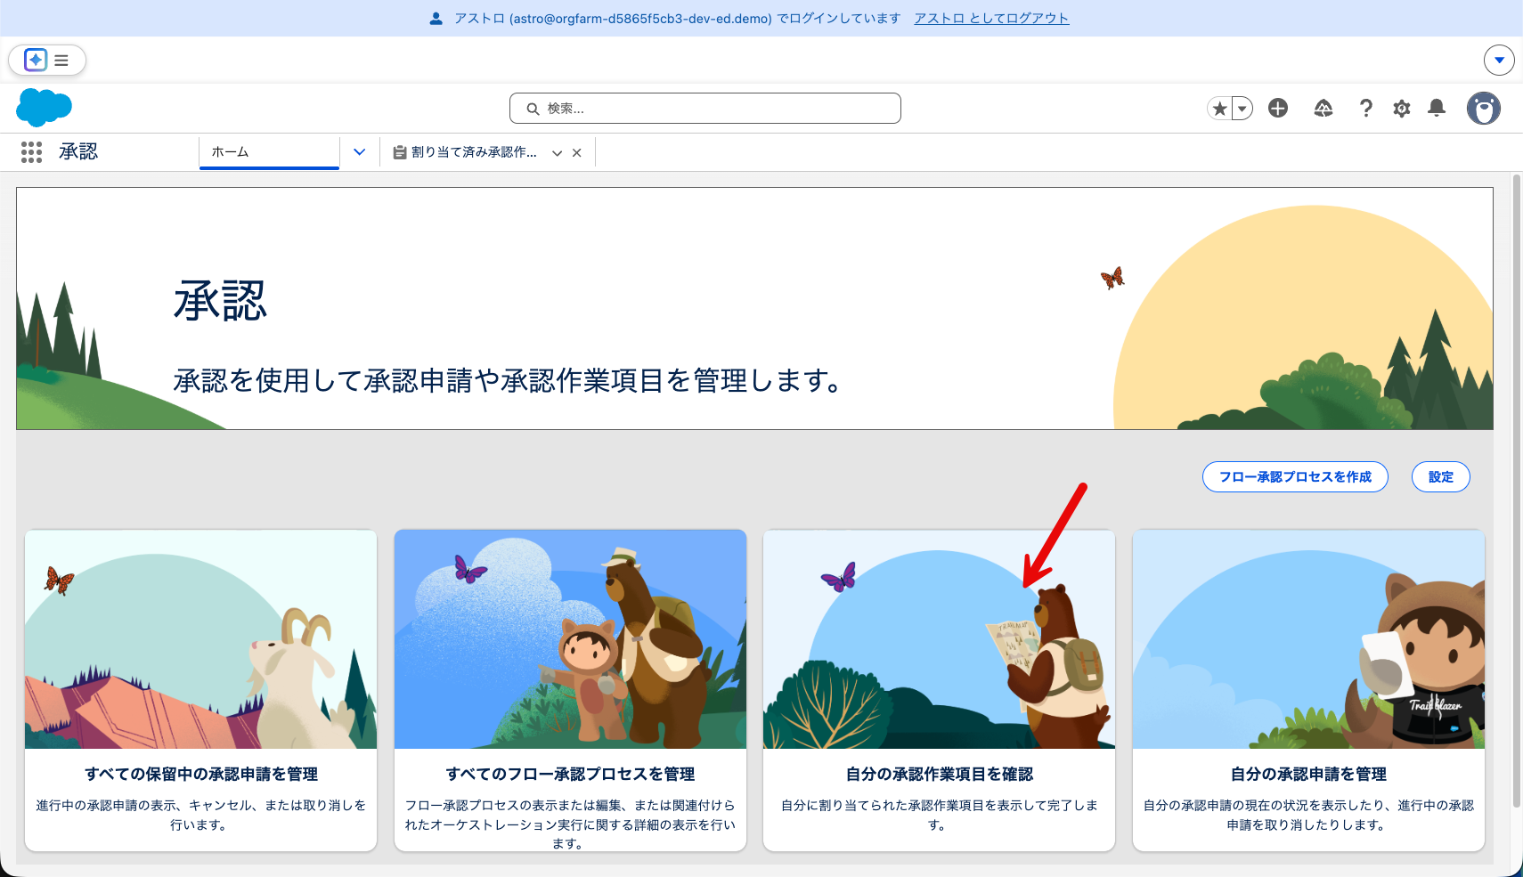
Task: Open the ホーム navigation dropdown chevron
Action: tap(360, 152)
